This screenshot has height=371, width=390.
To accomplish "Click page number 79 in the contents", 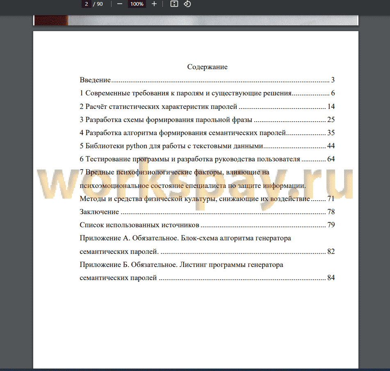I will (331, 225).
